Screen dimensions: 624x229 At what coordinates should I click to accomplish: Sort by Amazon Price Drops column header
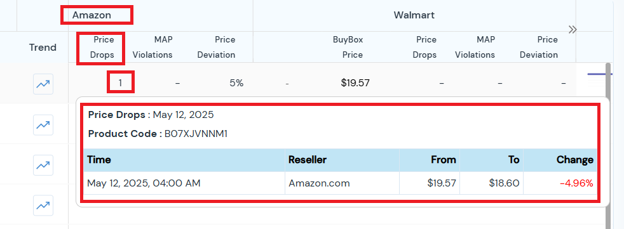102,48
